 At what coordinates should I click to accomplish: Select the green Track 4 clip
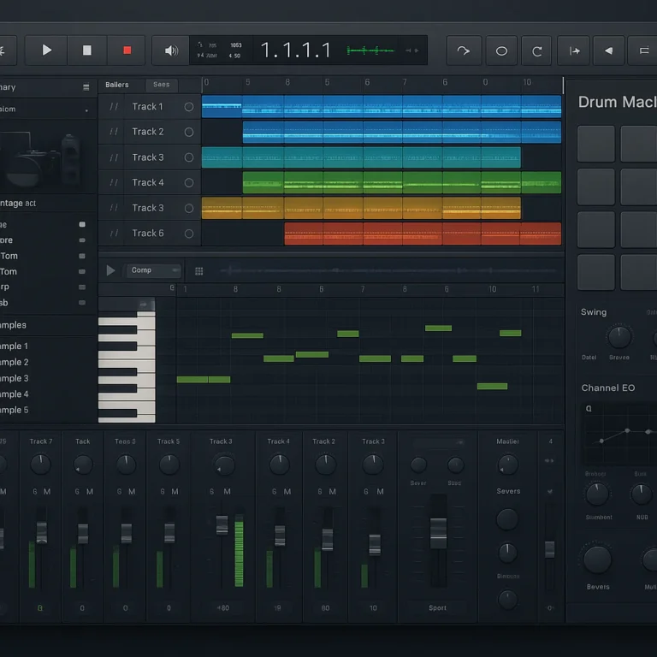click(402, 182)
